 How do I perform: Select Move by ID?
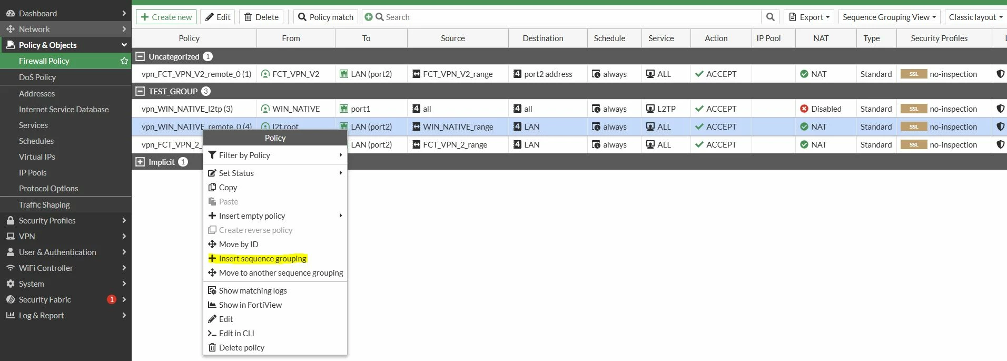coord(275,244)
